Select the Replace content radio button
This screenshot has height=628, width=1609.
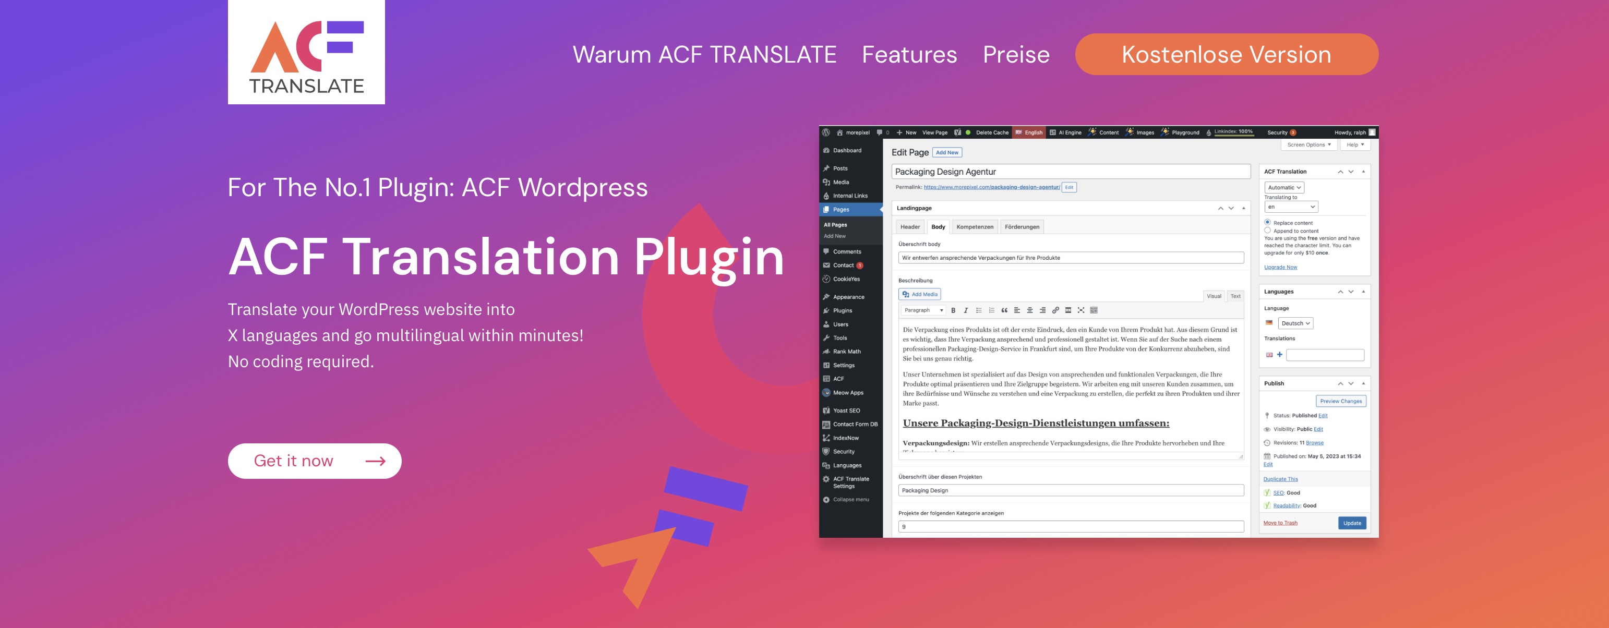[x=1267, y=222]
